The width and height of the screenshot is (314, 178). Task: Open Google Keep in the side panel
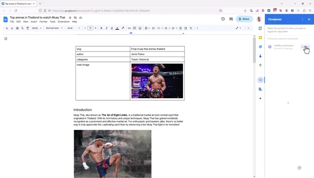point(260,38)
